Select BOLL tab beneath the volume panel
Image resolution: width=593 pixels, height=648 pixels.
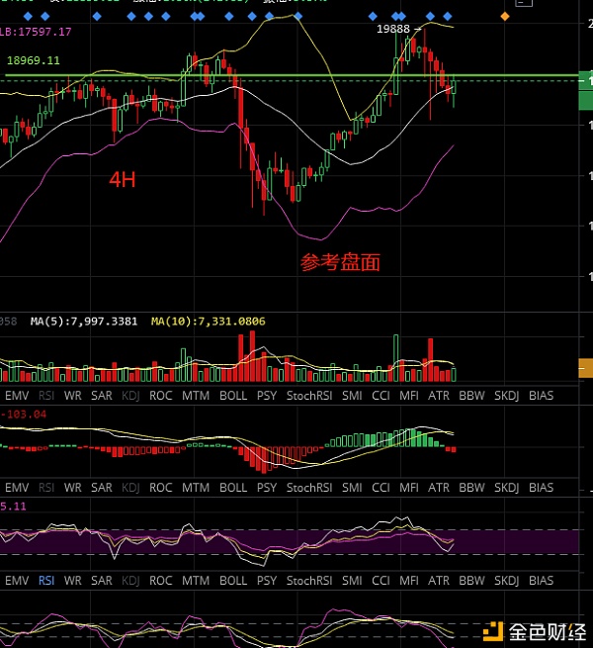pyautogui.click(x=233, y=396)
